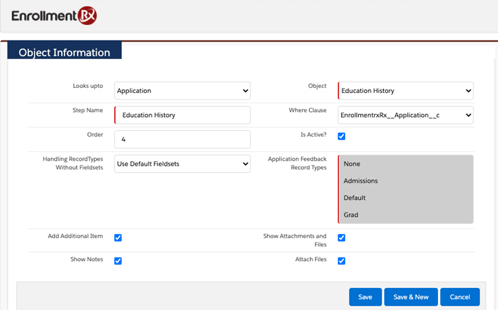Viewport: 498px width, 310px height.
Task: Click the EnrollmentRx logo
Action: click(x=54, y=15)
